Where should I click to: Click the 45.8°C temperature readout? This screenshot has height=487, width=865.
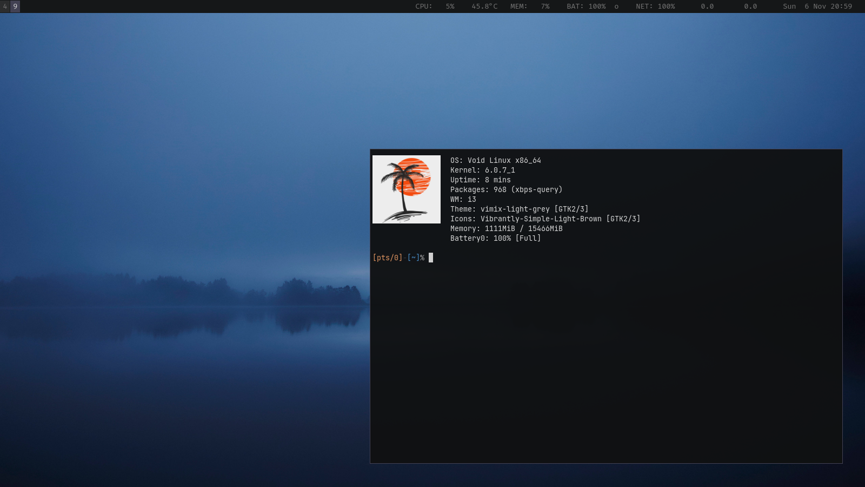484,6
